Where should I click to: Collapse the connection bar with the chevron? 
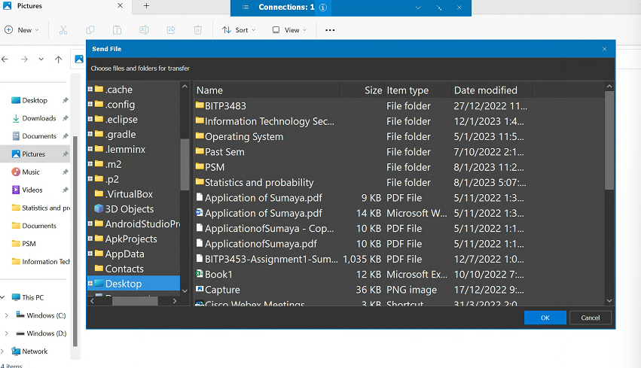(x=418, y=8)
